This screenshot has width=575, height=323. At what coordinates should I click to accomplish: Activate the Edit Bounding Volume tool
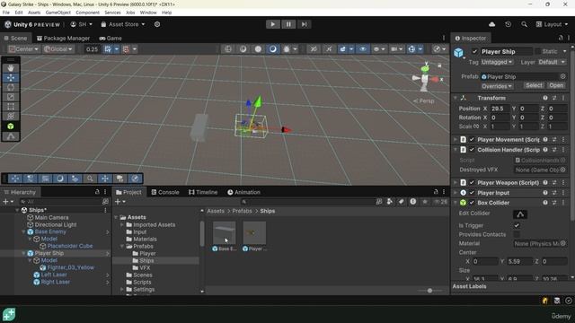click(x=11, y=127)
